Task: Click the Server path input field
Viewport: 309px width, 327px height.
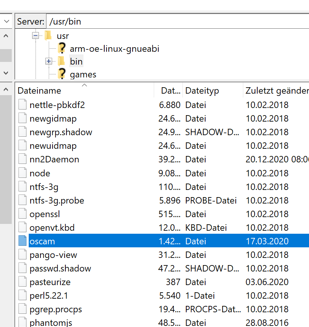Action: click(x=178, y=22)
